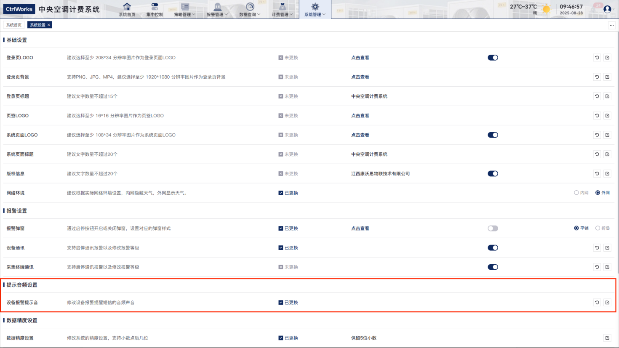Click edit icon for 数据精度设置 row
Image resolution: width=619 pixels, height=348 pixels.
pyautogui.click(x=607, y=338)
